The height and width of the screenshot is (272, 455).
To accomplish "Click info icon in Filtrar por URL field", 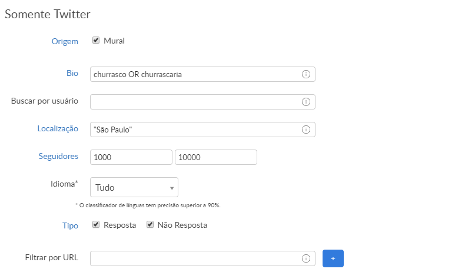I will 306,258.
